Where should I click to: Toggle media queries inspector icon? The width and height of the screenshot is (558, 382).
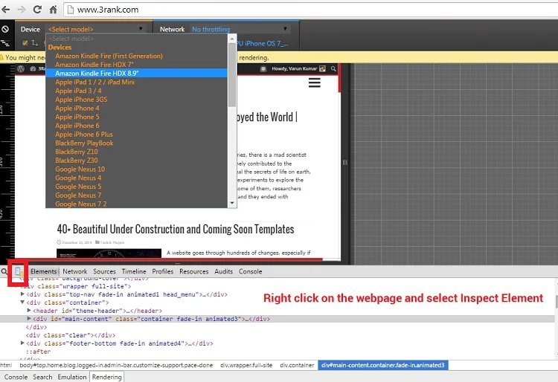[x=5, y=43]
